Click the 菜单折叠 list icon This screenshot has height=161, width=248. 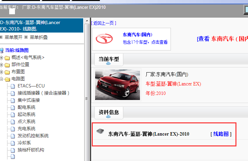coord(26,37)
